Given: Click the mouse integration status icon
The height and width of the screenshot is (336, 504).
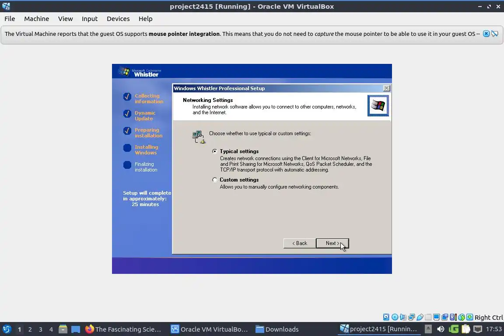Looking at the screenshot, I should click(x=462, y=317).
